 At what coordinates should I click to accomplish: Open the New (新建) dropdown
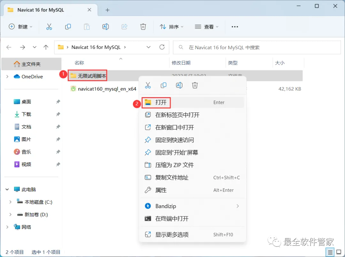(20, 27)
